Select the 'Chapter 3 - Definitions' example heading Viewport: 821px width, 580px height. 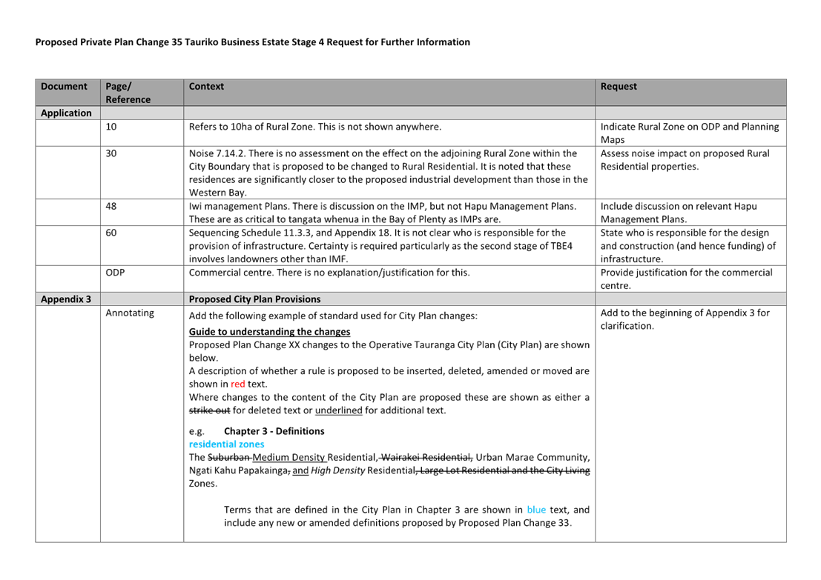274,431
